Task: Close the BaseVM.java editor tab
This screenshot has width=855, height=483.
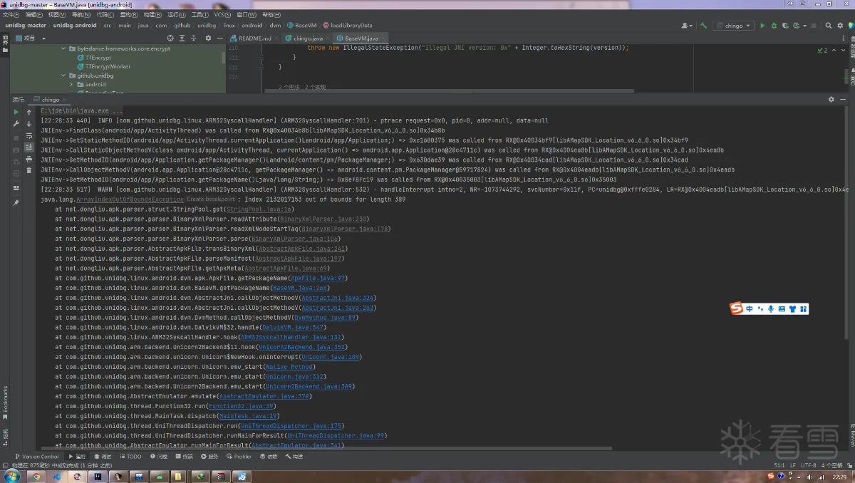Action: point(383,38)
